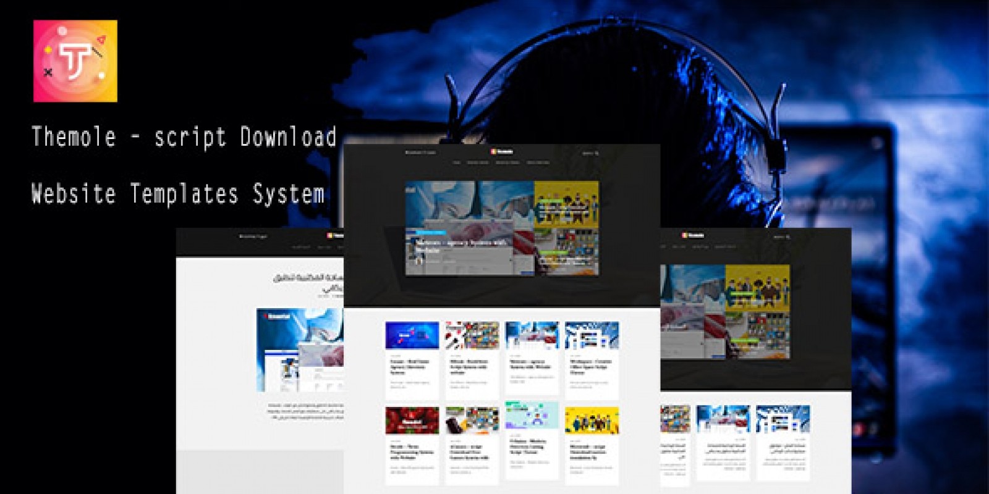Click the search icon in the right preview header
The image size is (989, 494).
[787, 237]
